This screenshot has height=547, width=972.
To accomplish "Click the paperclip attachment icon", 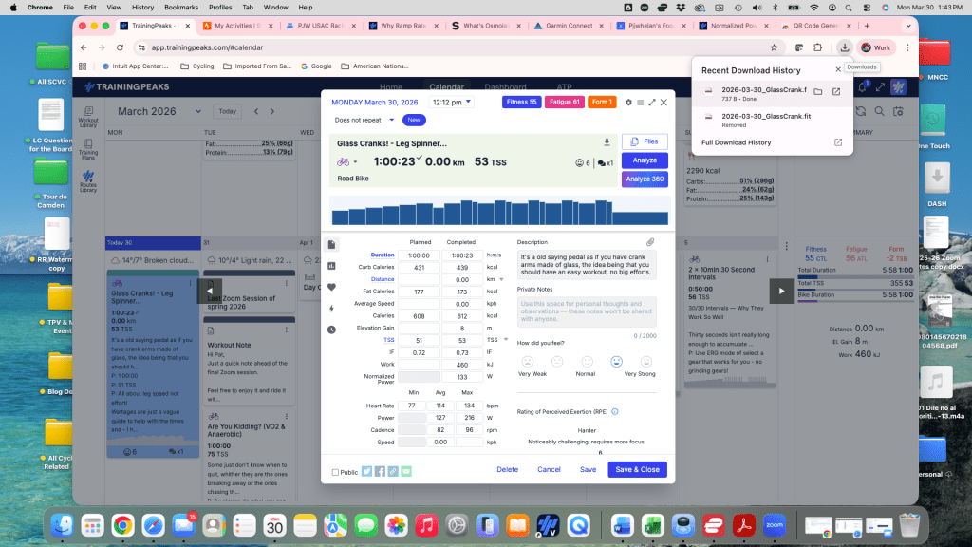I will point(650,242).
